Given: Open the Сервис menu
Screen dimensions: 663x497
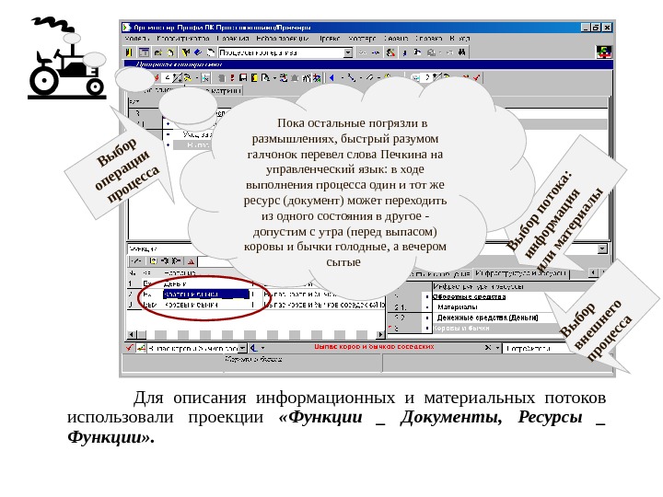Looking at the screenshot, I should pyautogui.click(x=396, y=39).
